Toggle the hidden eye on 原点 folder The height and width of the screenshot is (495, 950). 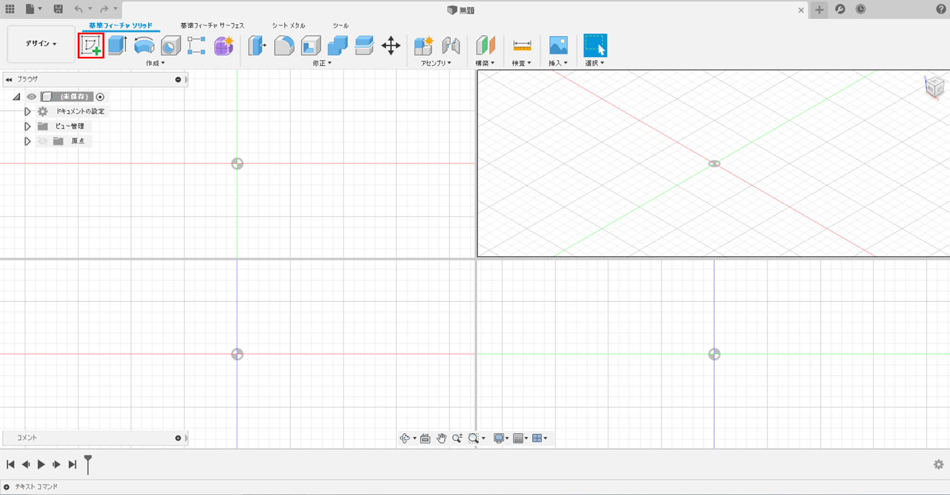coord(43,141)
